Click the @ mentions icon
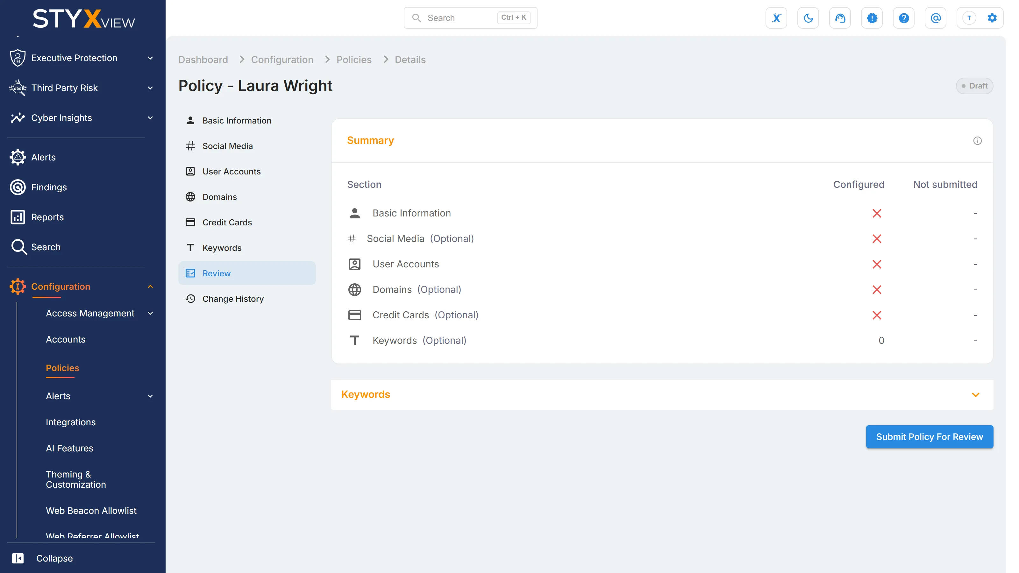Screen dimensions: 1019x573 point(936,18)
